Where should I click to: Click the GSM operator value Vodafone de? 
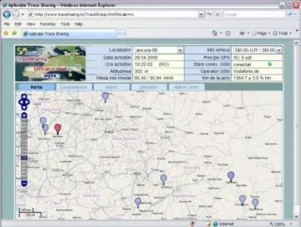(x=246, y=71)
